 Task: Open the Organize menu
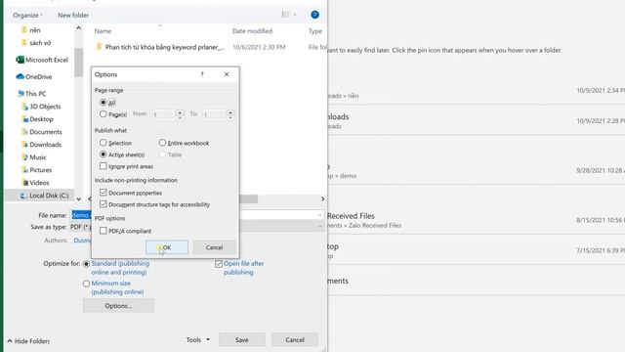click(x=27, y=16)
